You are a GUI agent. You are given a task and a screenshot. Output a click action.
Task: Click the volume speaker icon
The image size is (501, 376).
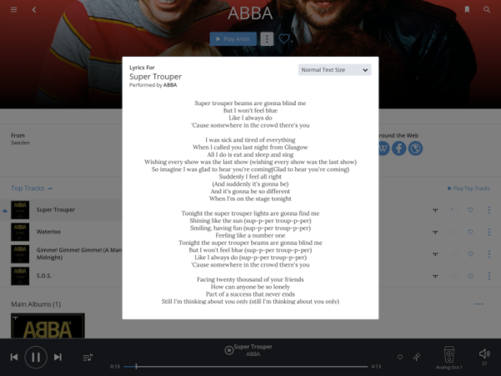pyautogui.click(x=484, y=353)
